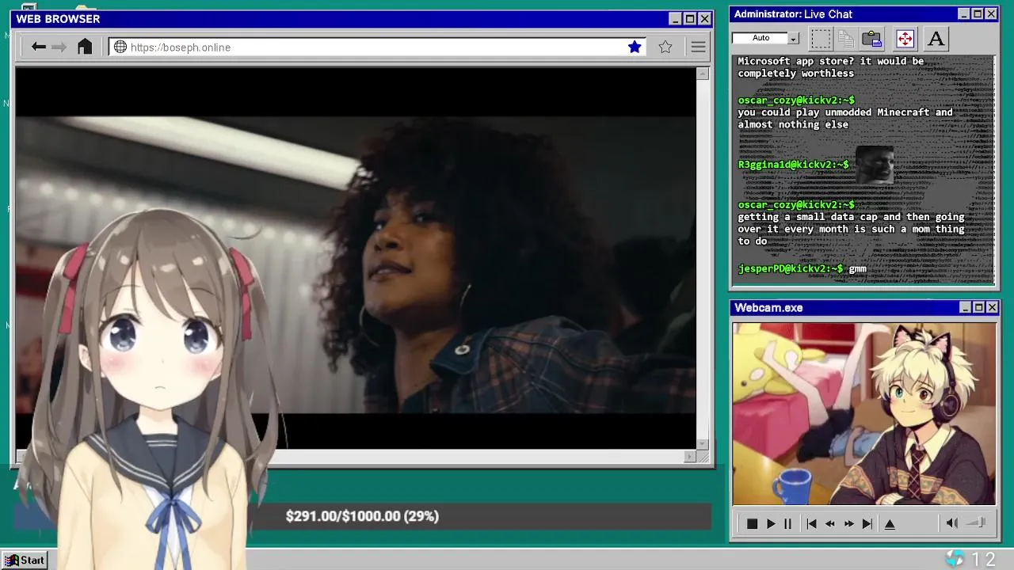Click the donation goal progress bar

362,516
